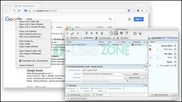The height and width of the screenshot is (102, 182).
Task: Click the Custom Views gear icon
Action: tap(150, 46)
